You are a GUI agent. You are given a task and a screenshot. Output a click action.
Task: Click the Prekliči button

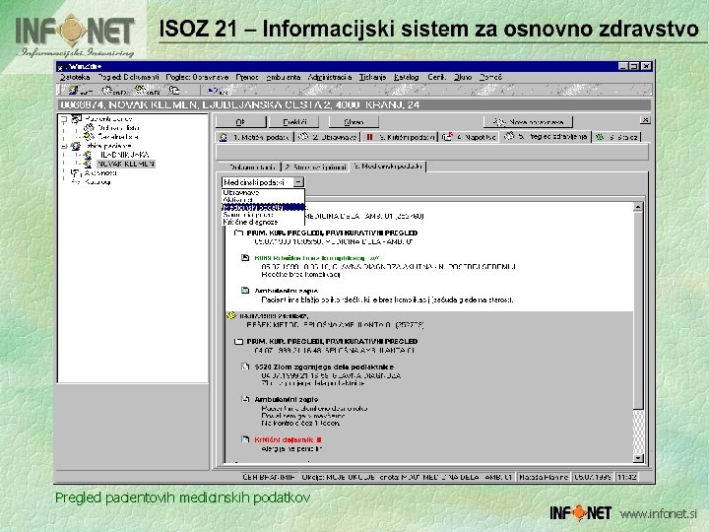click(x=294, y=122)
